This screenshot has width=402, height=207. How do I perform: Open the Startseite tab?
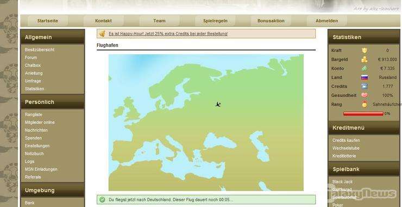tap(47, 21)
